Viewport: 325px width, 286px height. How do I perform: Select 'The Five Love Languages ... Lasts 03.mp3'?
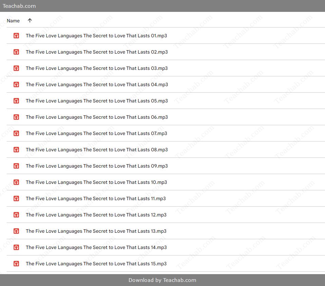pos(97,68)
